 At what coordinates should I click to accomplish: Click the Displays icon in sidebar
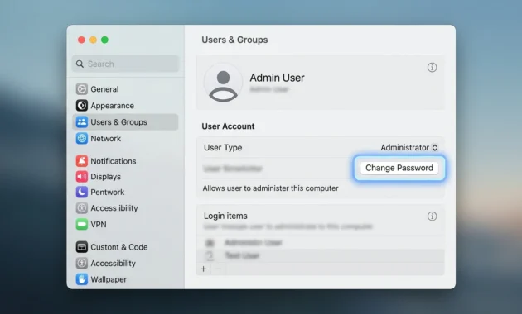pyautogui.click(x=81, y=176)
